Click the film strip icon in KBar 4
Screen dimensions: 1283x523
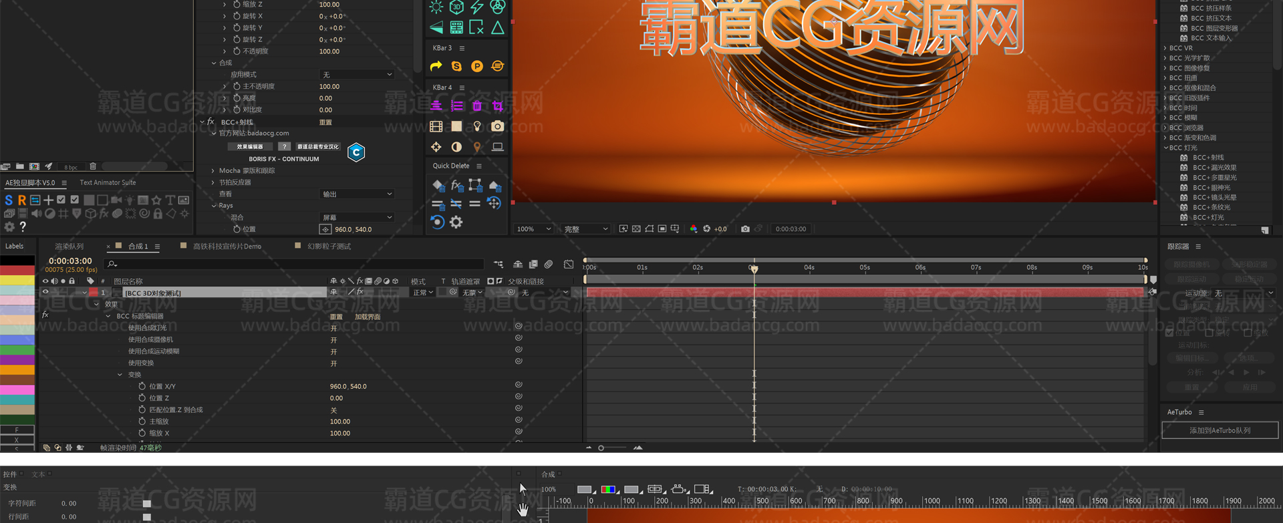[x=436, y=126]
